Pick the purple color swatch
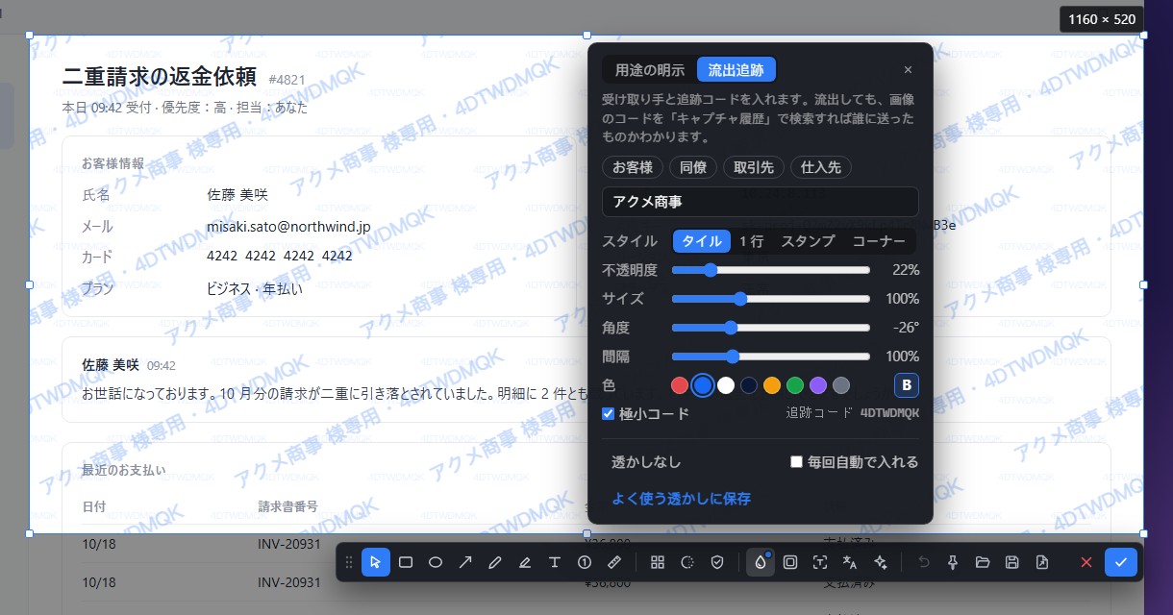Screen dimensions: 1173x615 [818, 385]
